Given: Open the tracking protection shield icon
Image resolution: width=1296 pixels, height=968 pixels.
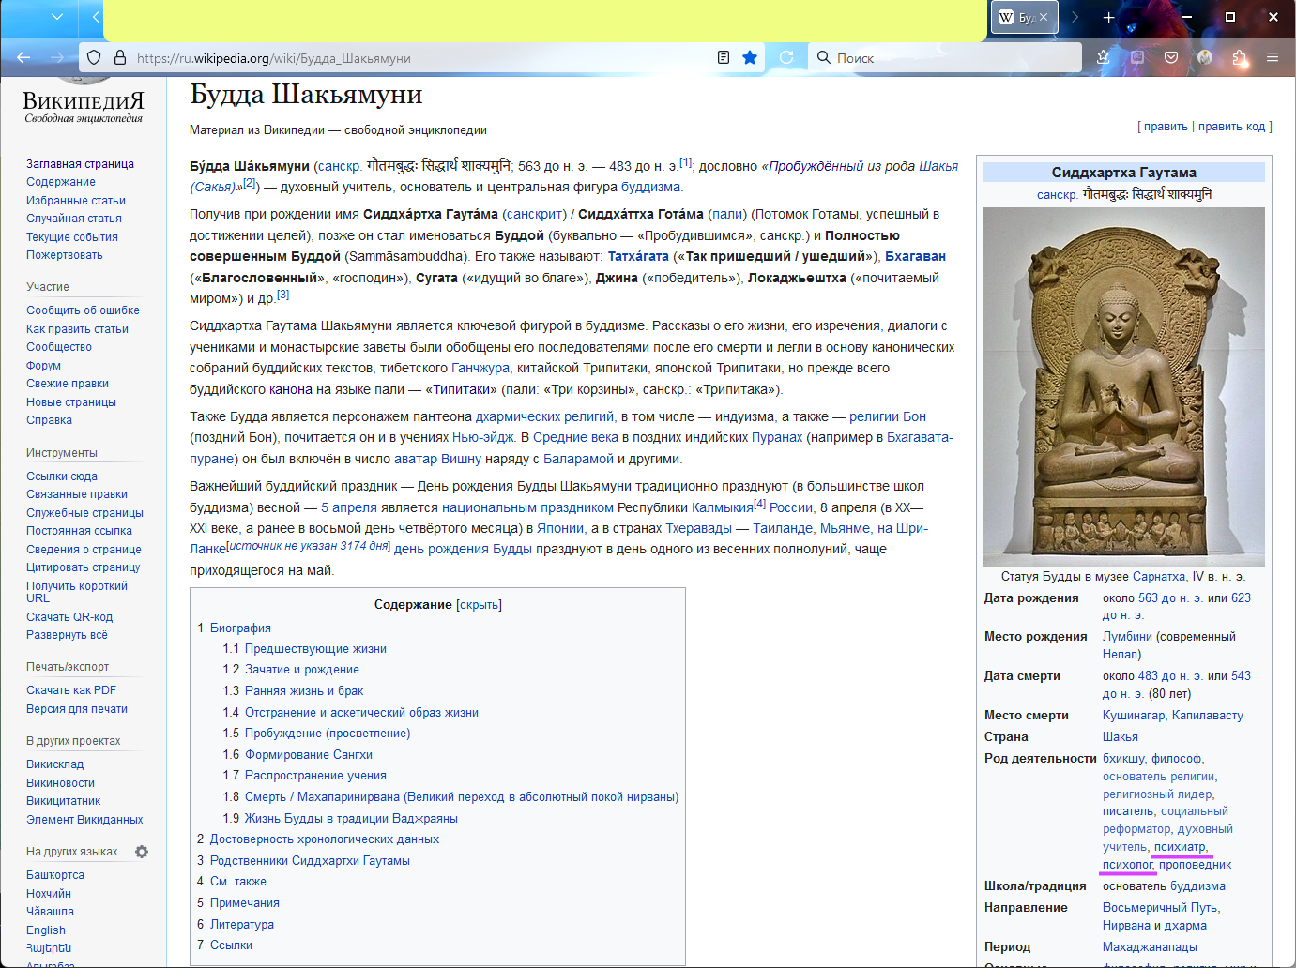Looking at the screenshot, I should 94,57.
